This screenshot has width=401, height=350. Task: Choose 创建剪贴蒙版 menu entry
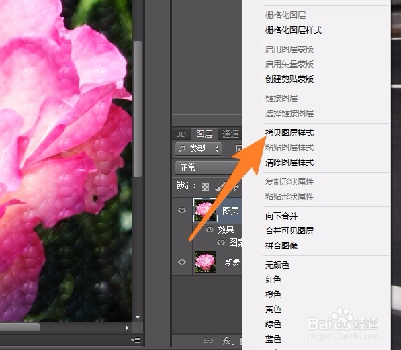point(289,79)
